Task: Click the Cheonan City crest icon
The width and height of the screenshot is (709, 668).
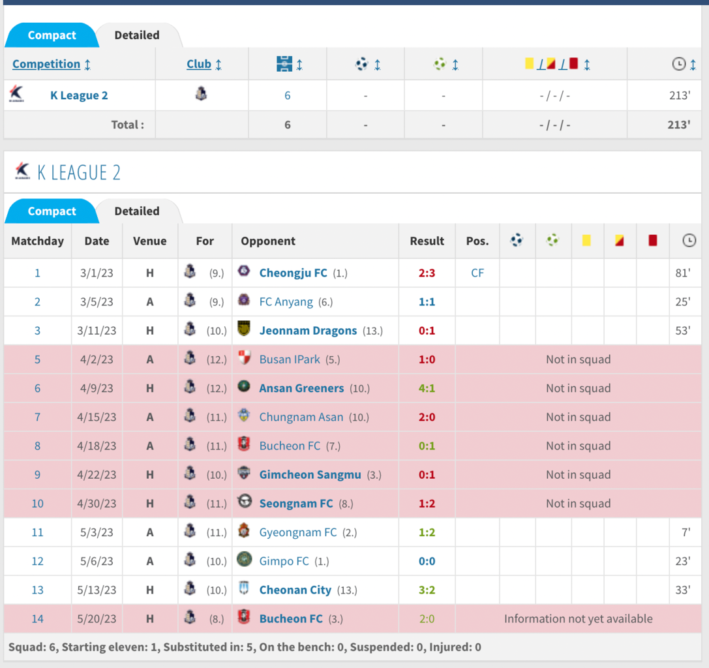Action: tap(244, 589)
